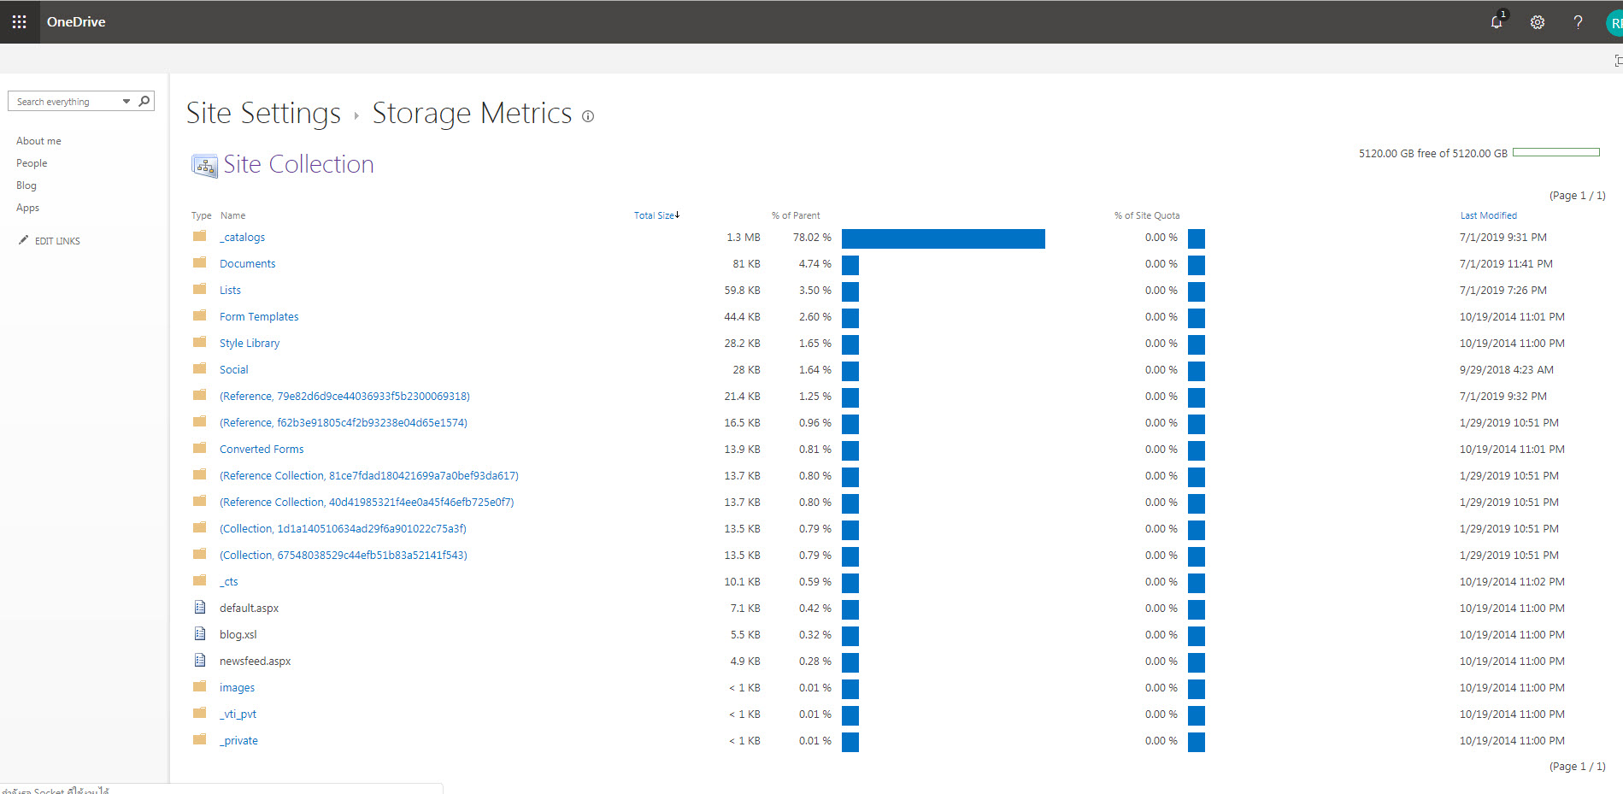Click folder icon for _private row

200,739
